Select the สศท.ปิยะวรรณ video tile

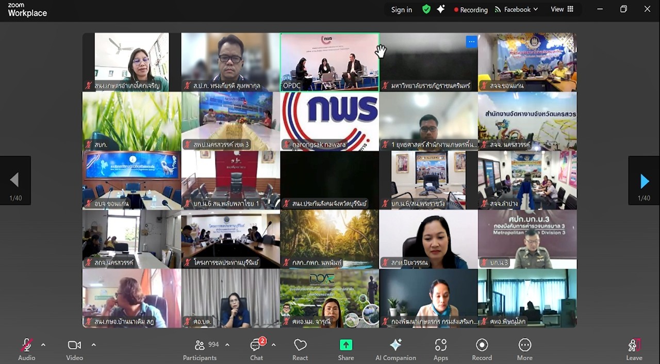[428, 239]
